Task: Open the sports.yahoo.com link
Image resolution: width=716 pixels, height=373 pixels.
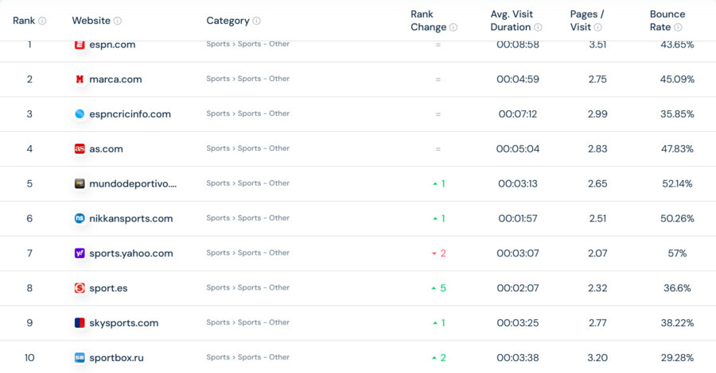Action: point(131,253)
